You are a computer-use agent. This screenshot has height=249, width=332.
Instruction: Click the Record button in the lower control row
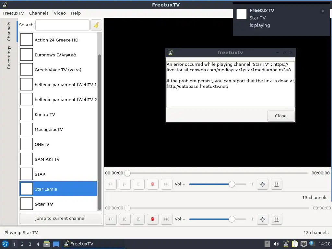pos(152,219)
